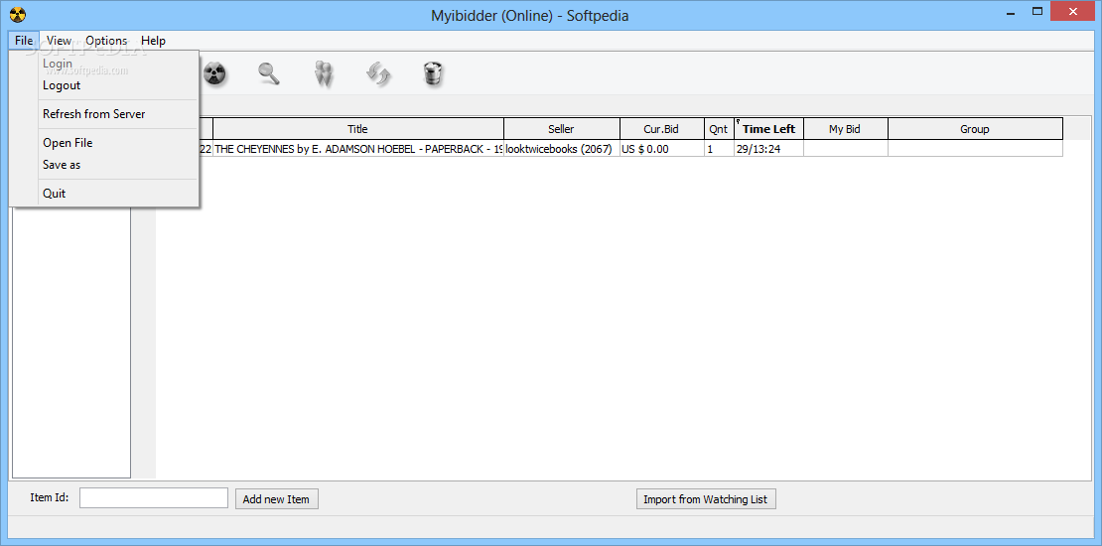1102x546 pixels.
Task: Maximize the Myibidder window
Action: [1036, 11]
